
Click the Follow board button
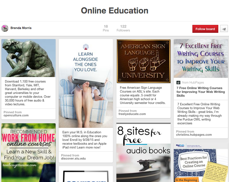click(x=205, y=29)
